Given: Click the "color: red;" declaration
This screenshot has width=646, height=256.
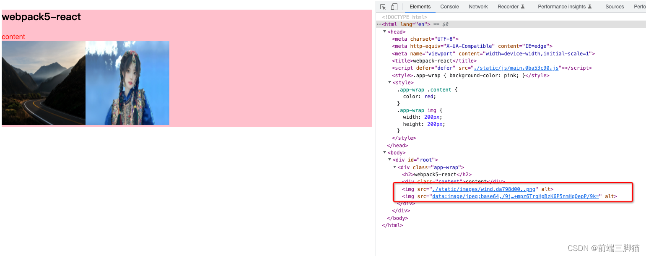Looking at the screenshot, I should 420,97.
